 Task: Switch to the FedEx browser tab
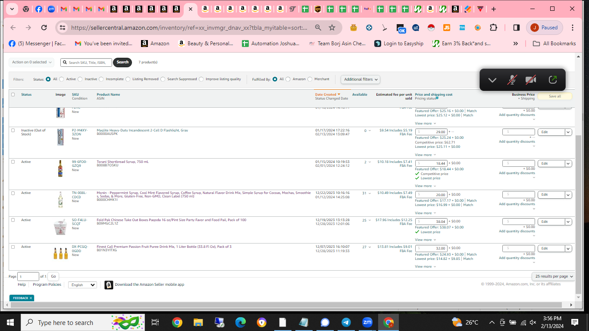(367, 9)
